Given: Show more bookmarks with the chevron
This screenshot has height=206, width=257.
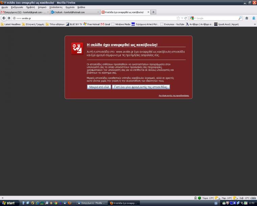Looking at the screenshot, I should tap(255, 24).
